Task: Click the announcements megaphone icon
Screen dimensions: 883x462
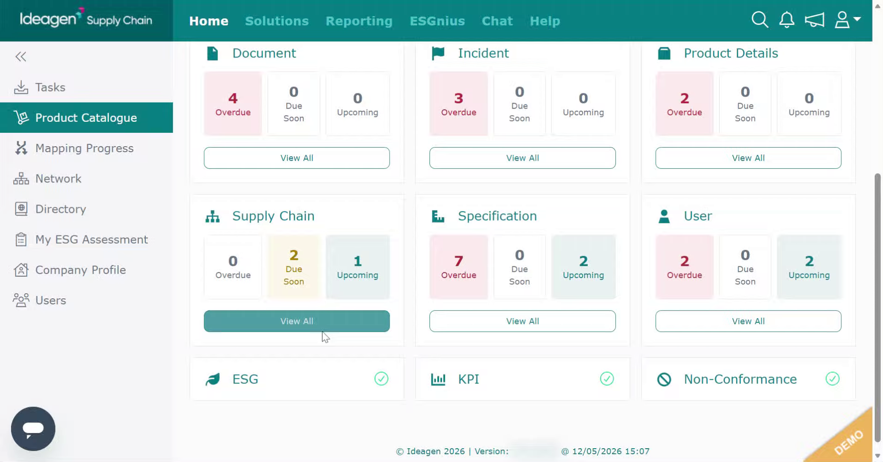Action: point(814,20)
